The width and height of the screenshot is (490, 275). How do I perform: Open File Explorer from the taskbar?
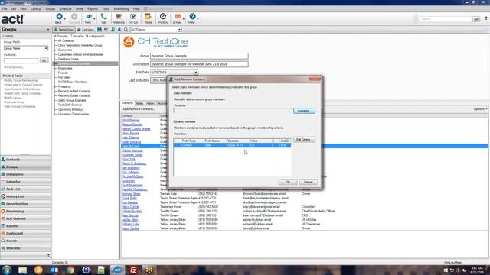[22, 270]
